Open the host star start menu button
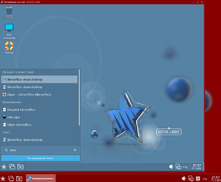221x182 pixels. pos(3,179)
